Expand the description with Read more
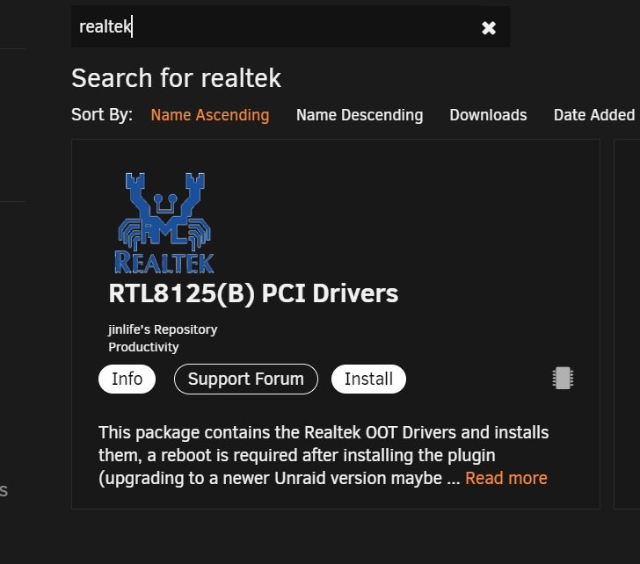640x564 pixels. [506, 478]
